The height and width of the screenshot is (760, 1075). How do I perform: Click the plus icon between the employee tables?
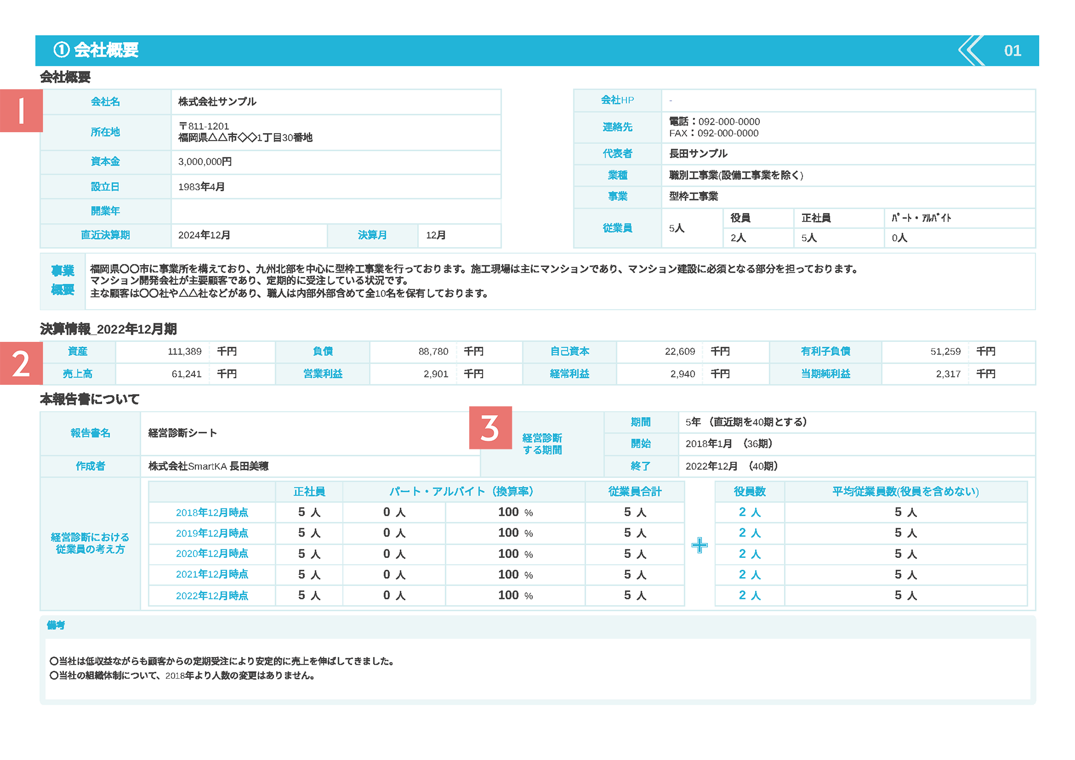click(699, 544)
